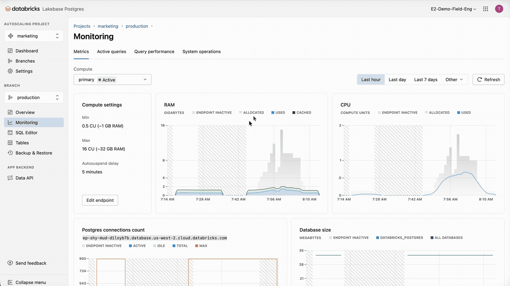
Task: Select the Metrics tab
Action: click(x=81, y=52)
